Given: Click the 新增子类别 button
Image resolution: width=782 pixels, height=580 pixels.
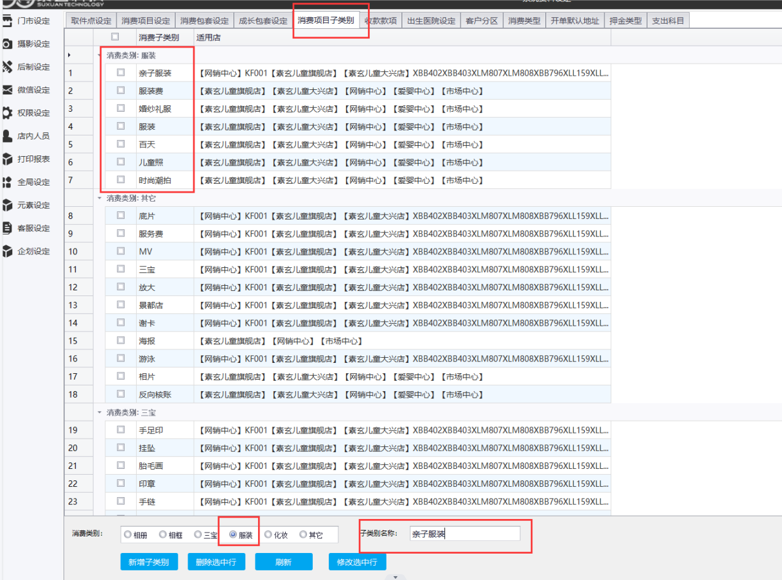Looking at the screenshot, I should tap(148, 562).
